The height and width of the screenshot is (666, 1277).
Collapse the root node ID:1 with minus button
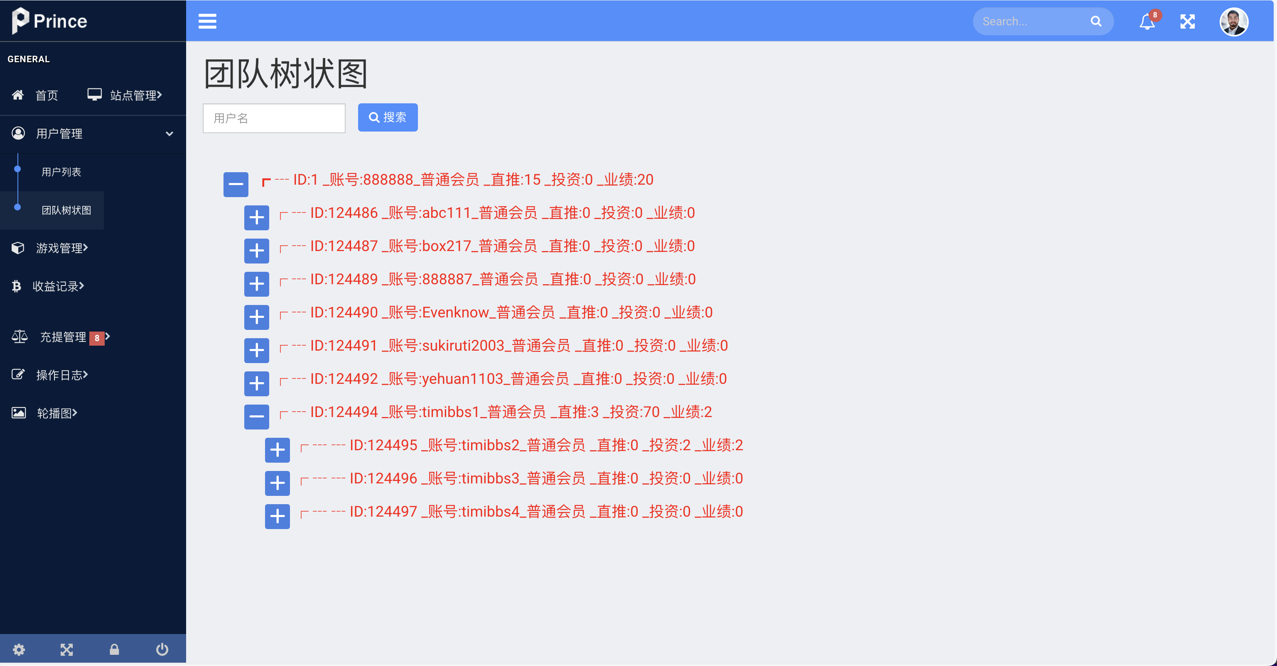(x=236, y=184)
